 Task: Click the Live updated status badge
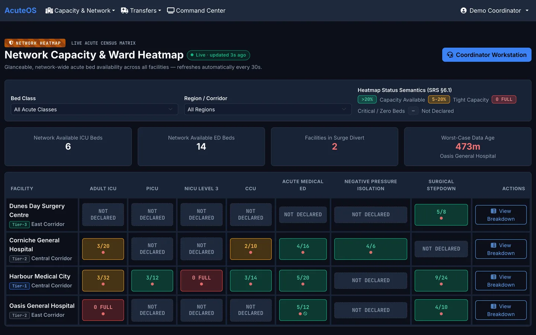point(218,55)
